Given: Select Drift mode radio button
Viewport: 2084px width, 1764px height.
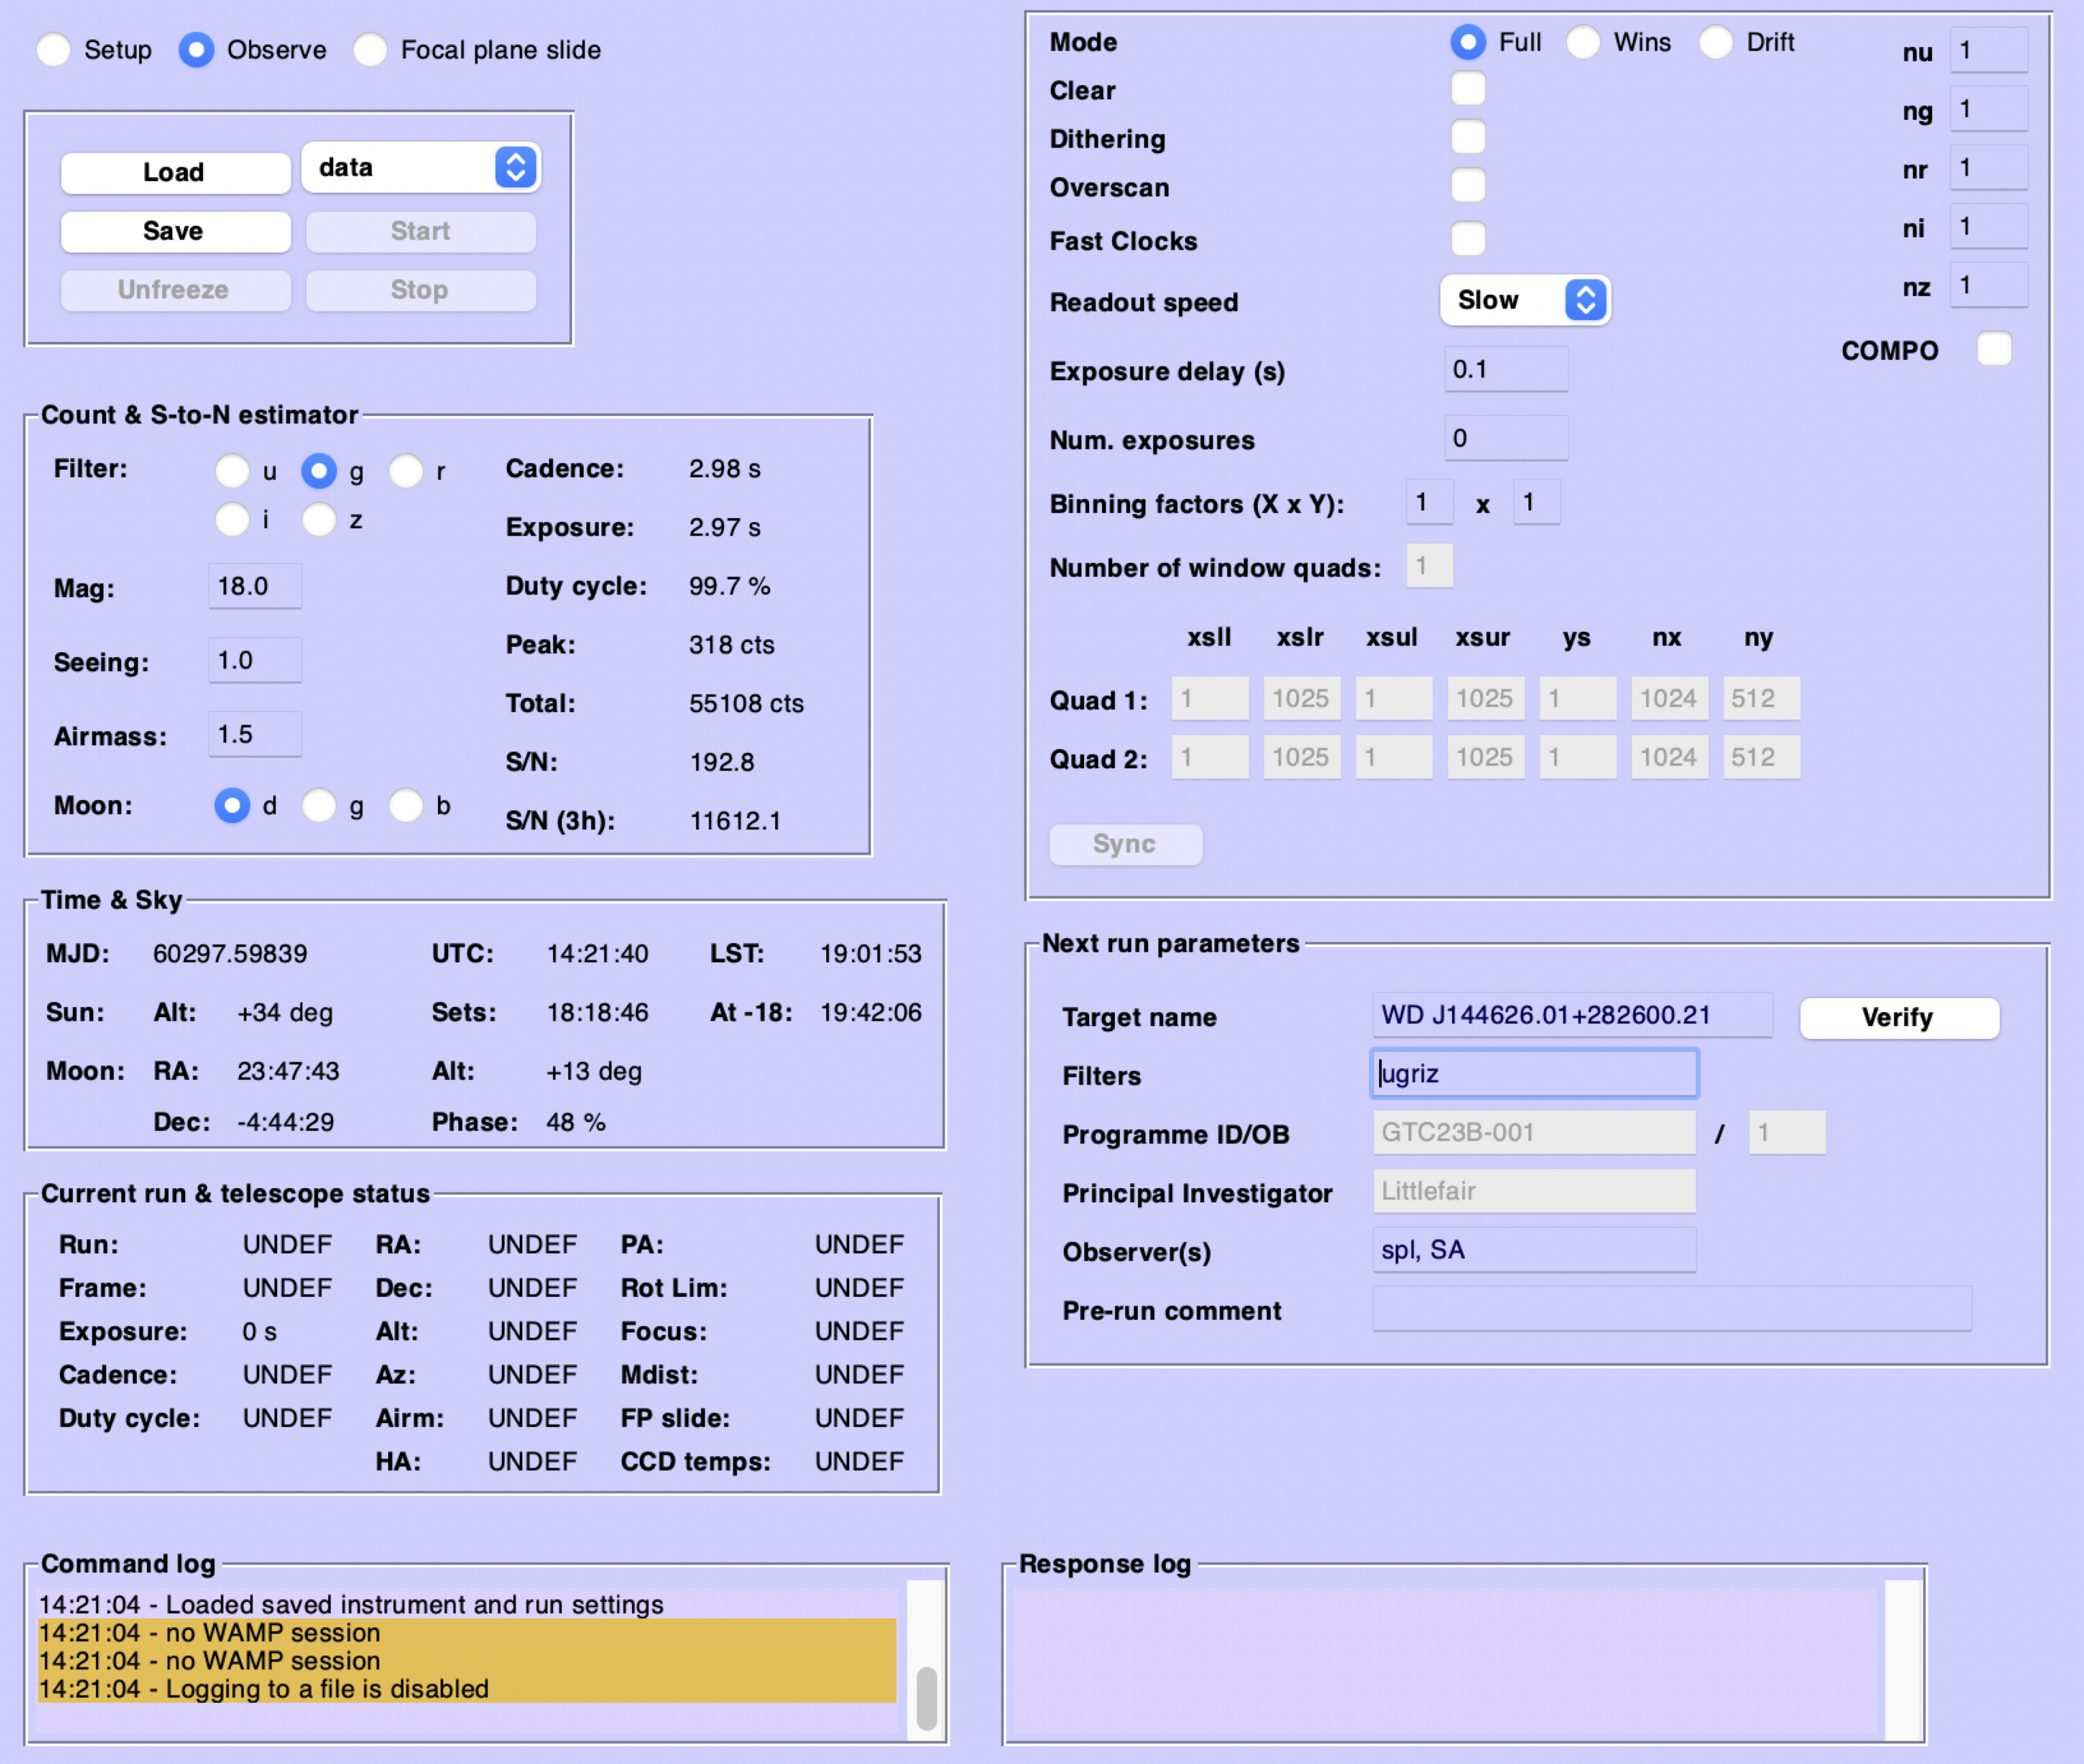Looking at the screenshot, I should click(x=1716, y=42).
